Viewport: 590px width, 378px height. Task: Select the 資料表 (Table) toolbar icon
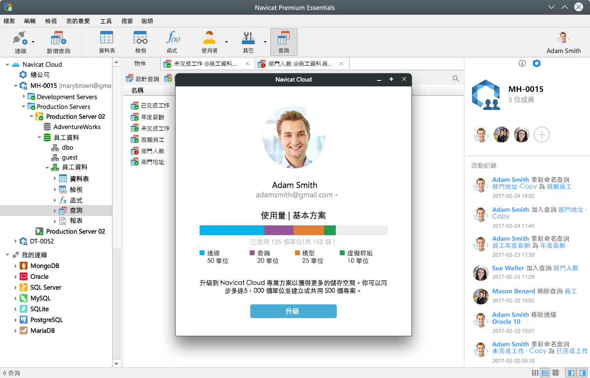(x=107, y=42)
